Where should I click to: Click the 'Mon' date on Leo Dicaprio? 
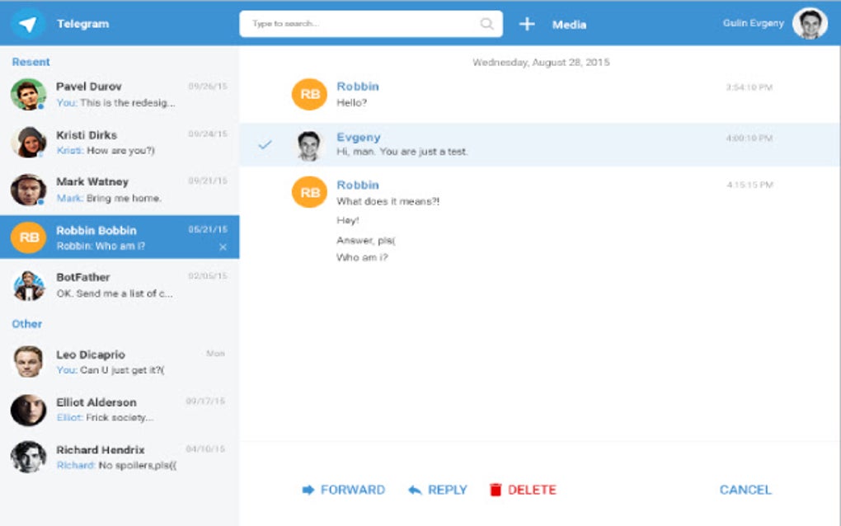216,354
